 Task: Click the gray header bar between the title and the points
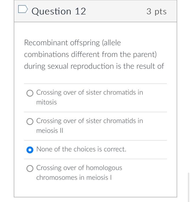[x=116, y=11]
